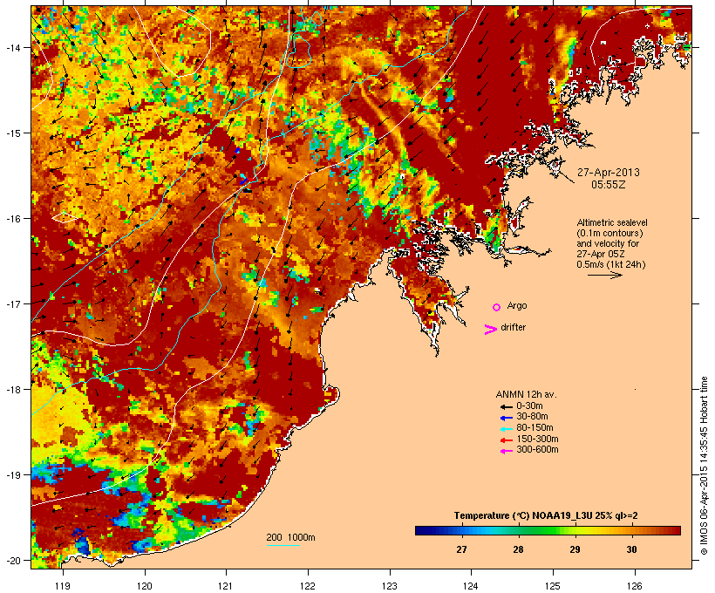The height and width of the screenshot is (593, 715).
Task: Click longitude axis label 121
Action: [x=226, y=586]
